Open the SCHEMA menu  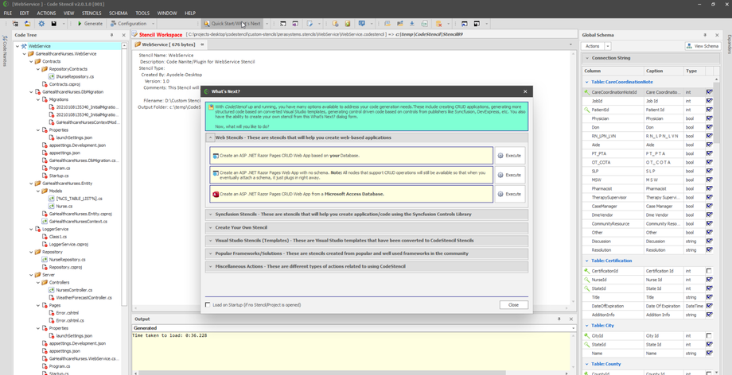point(118,14)
